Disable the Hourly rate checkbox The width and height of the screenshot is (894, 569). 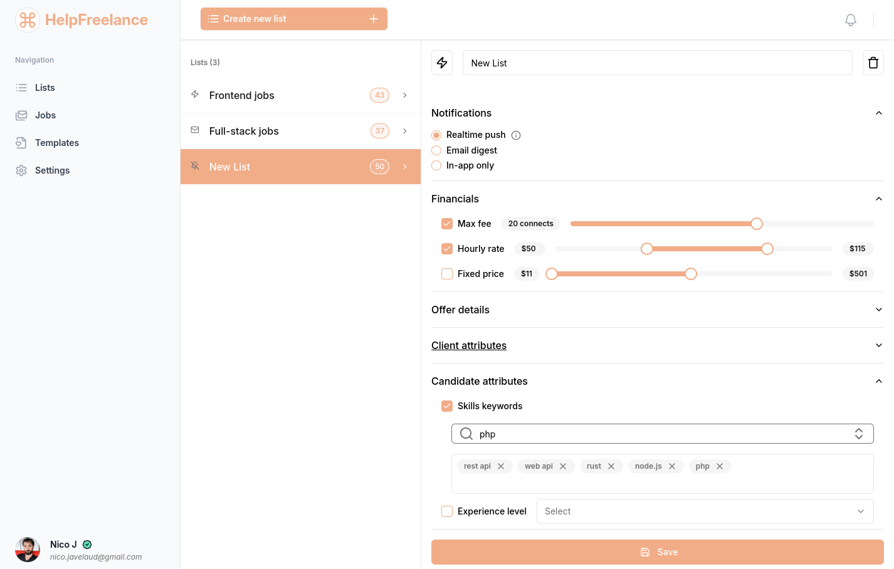447,249
